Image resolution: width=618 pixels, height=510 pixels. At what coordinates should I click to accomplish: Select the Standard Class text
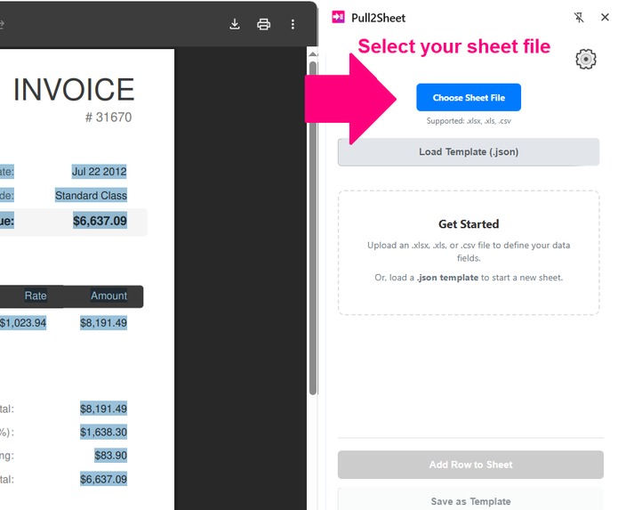click(91, 195)
